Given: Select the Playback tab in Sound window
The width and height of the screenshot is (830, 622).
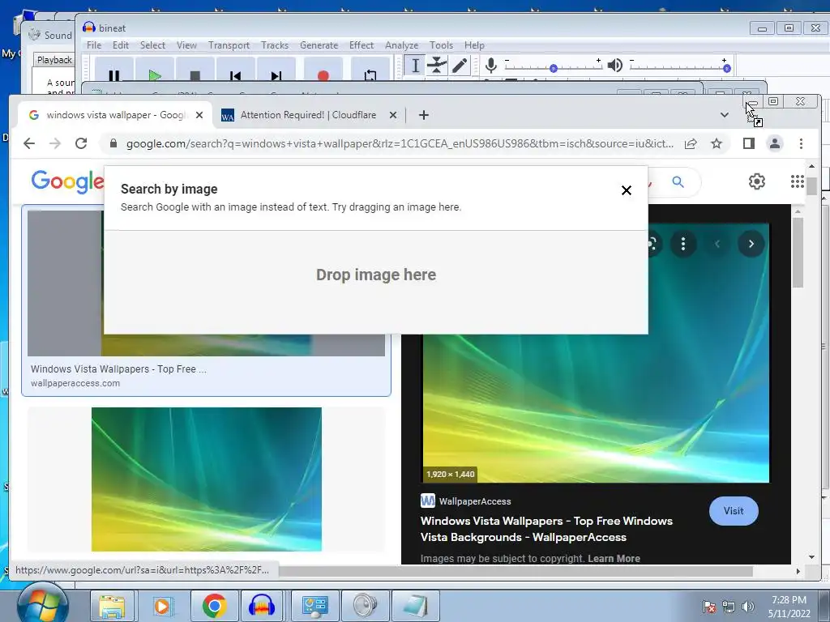Looking at the screenshot, I should [x=54, y=60].
